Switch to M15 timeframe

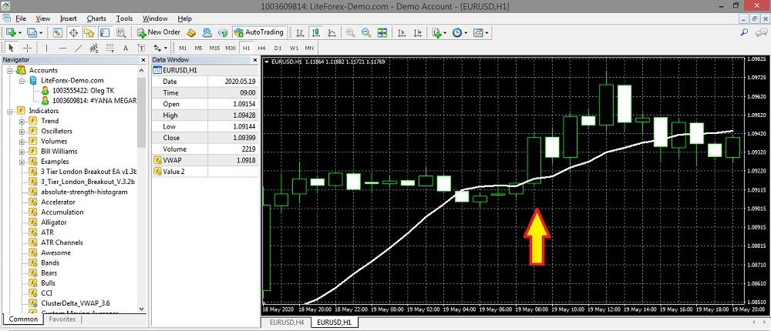click(x=214, y=48)
